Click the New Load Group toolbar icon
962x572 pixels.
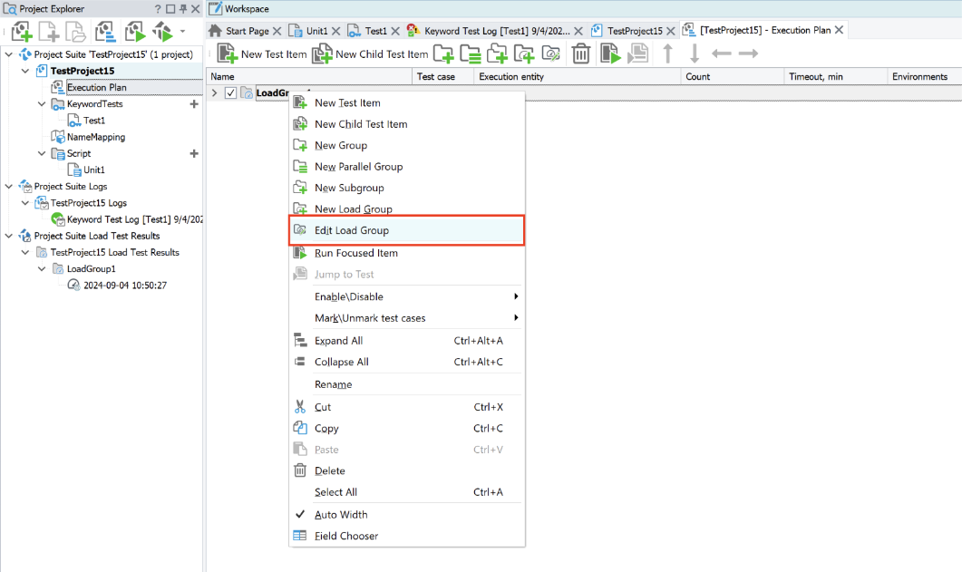coord(523,54)
